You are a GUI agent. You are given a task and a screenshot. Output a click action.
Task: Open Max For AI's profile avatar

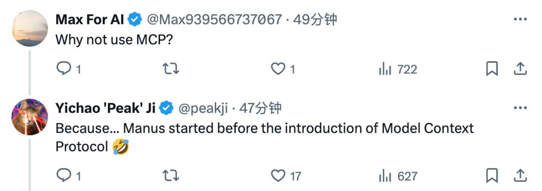(30, 28)
